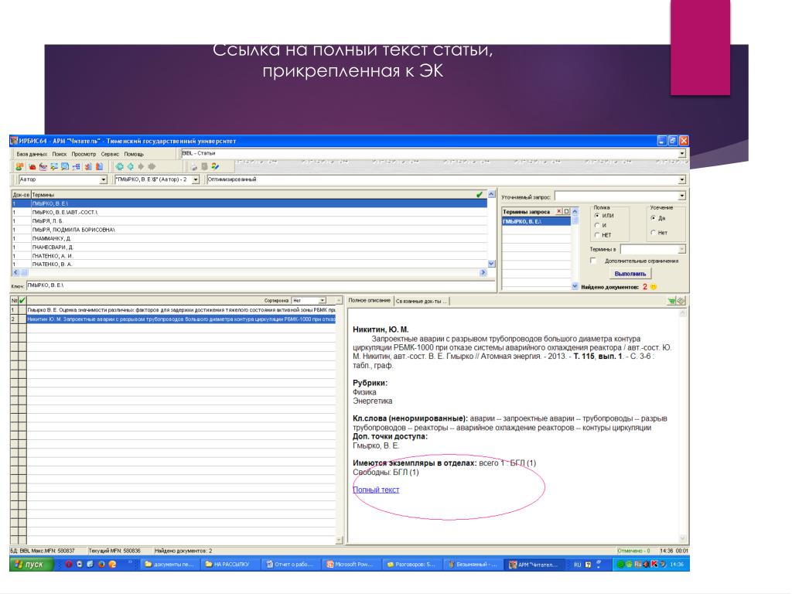The width and height of the screenshot is (792, 594).
Task: Select term row ГНАММАНКУ, Д.
Action: [x=250, y=238]
